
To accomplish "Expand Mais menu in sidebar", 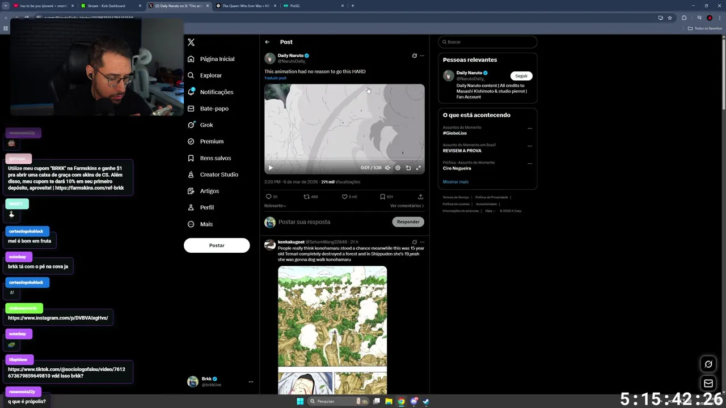I will [200, 224].
